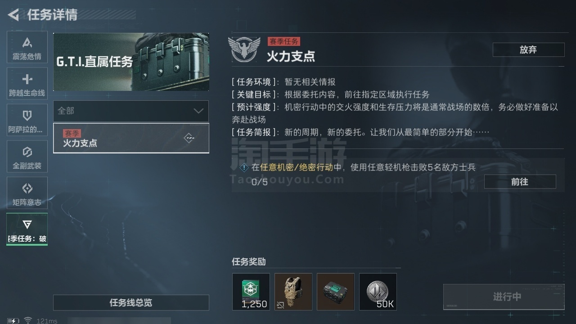View the 50K silver coin reward
Image resolution: width=576 pixels, height=324 pixels.
click(x=378, y=292)
